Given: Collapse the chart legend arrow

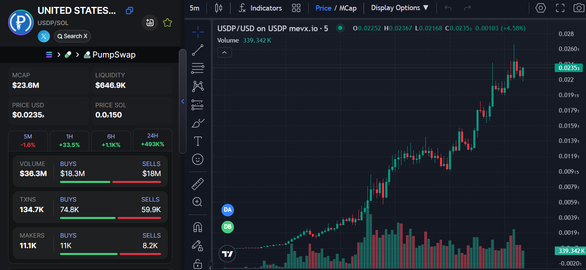Looking at the screenshot, I should pyautogui.click(x=225, y=52).
